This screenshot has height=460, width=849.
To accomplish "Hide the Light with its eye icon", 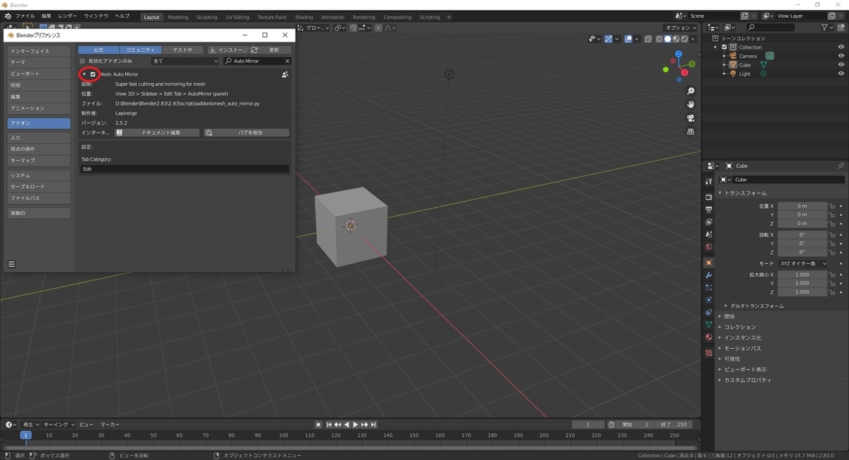I will [841, 74].
